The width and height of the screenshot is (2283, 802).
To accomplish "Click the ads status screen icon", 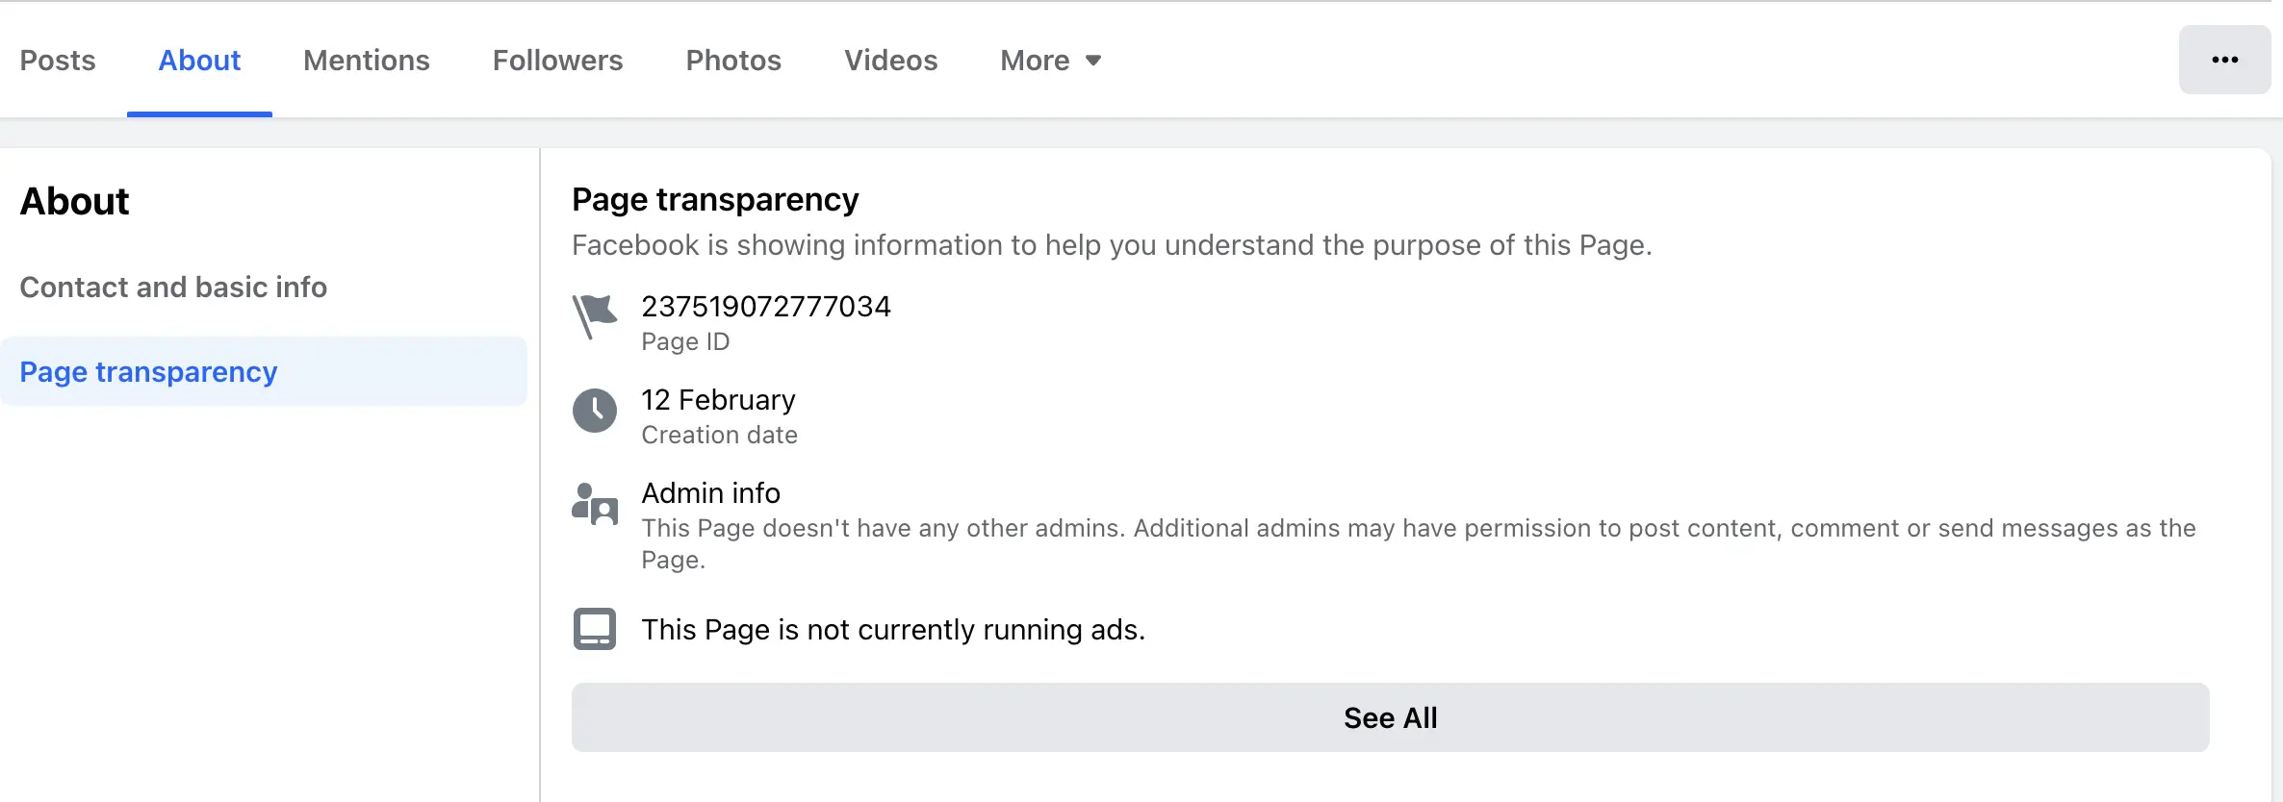I will tap(595, 629).
